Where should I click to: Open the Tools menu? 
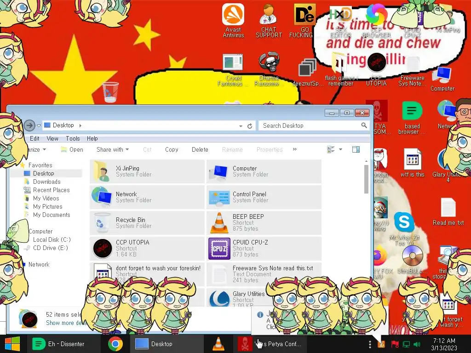click(x=73, y=138)
